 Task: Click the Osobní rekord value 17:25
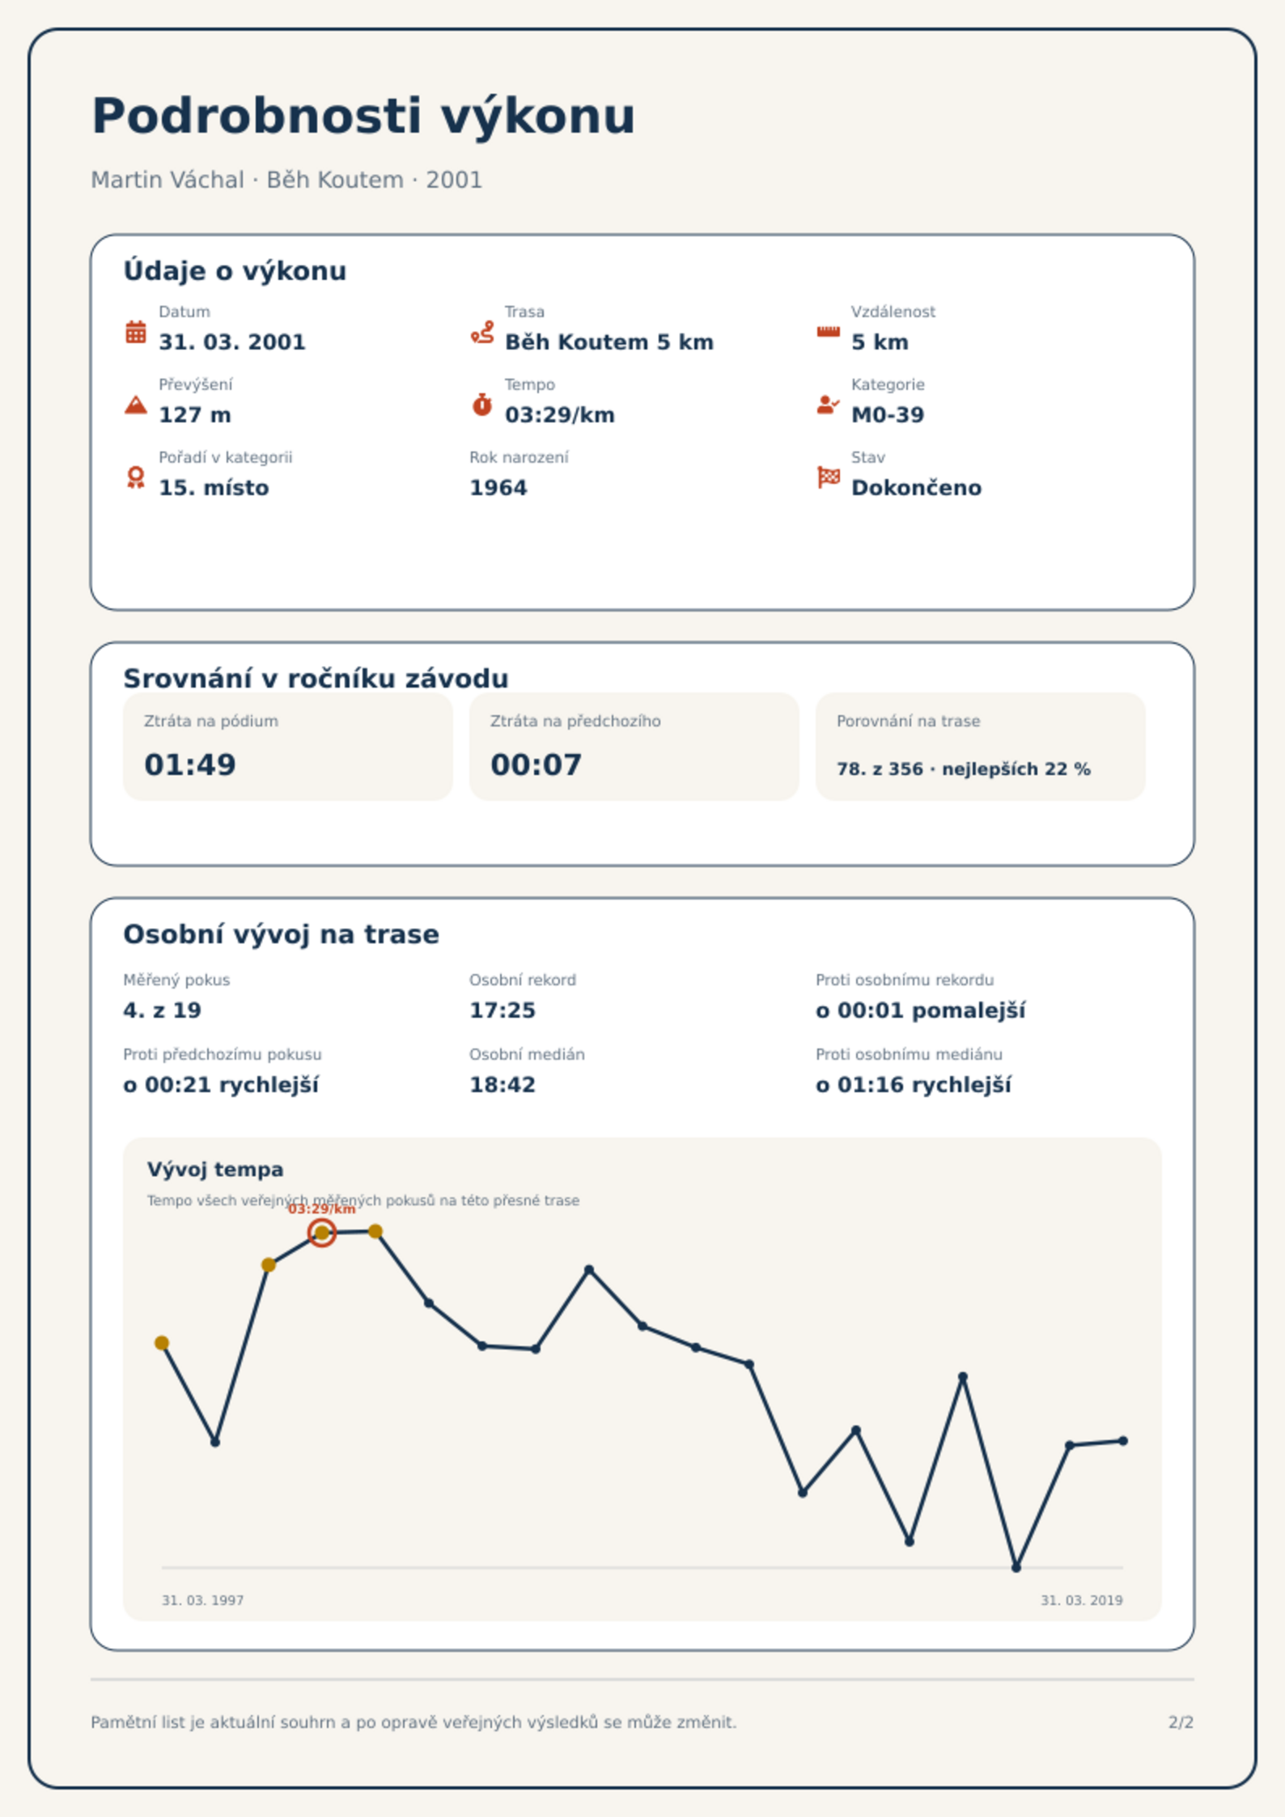[x=503, y=1010]
